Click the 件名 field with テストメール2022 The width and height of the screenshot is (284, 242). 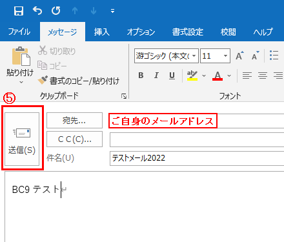point(197,158)
